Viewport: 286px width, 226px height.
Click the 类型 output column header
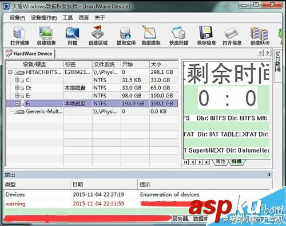[x=37, y=184]
